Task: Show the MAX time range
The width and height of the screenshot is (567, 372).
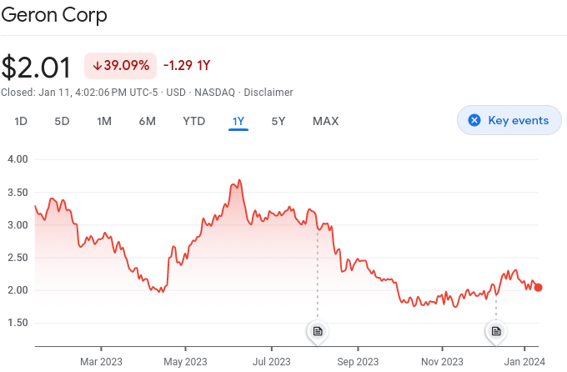Action: 325,121
